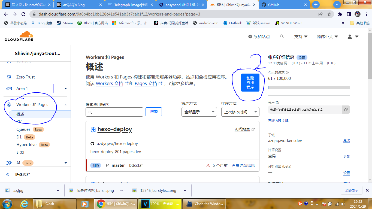Click the Cloudflare logo
This screenshot has width=372, height=209.
pos(19,36)
